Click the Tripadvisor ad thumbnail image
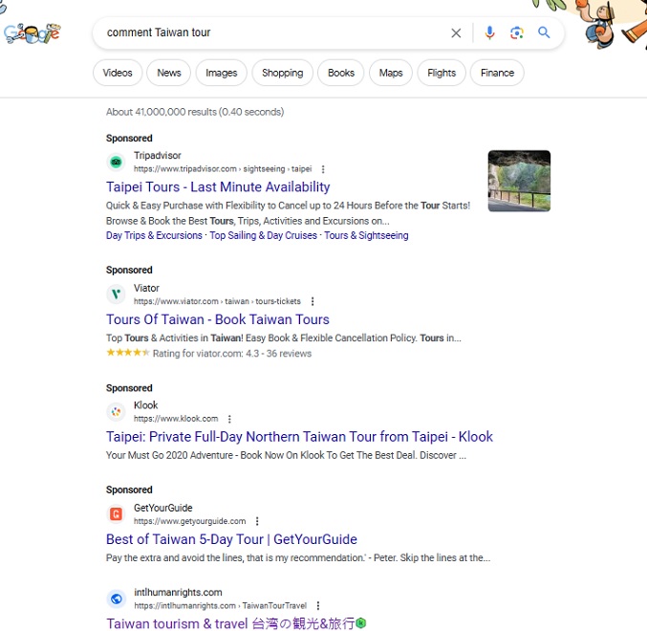647x631 pixels. coord(519,181)
